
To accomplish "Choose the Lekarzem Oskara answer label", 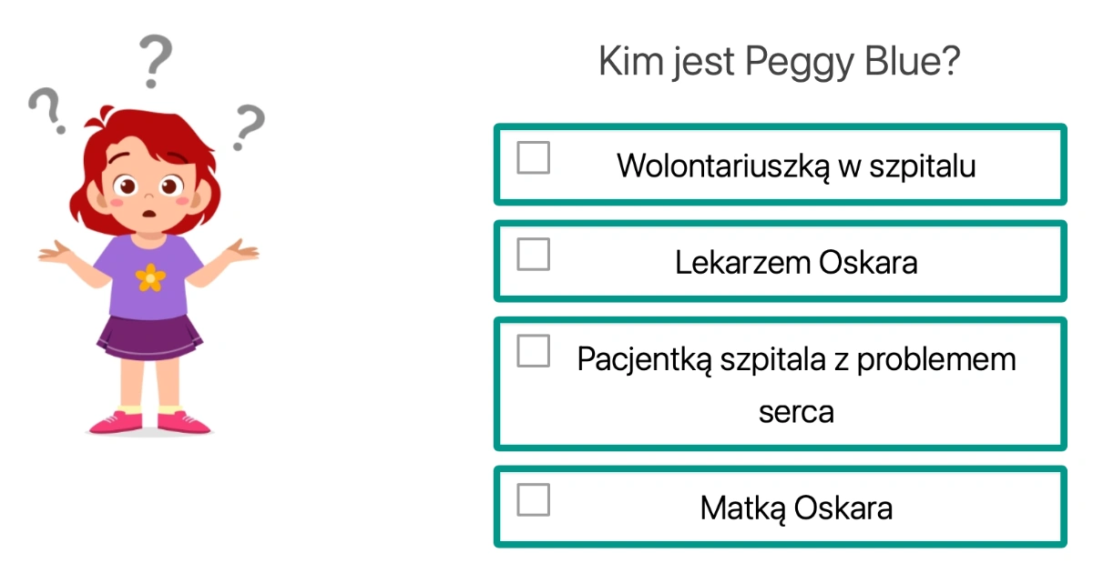I will click(795, 262).
